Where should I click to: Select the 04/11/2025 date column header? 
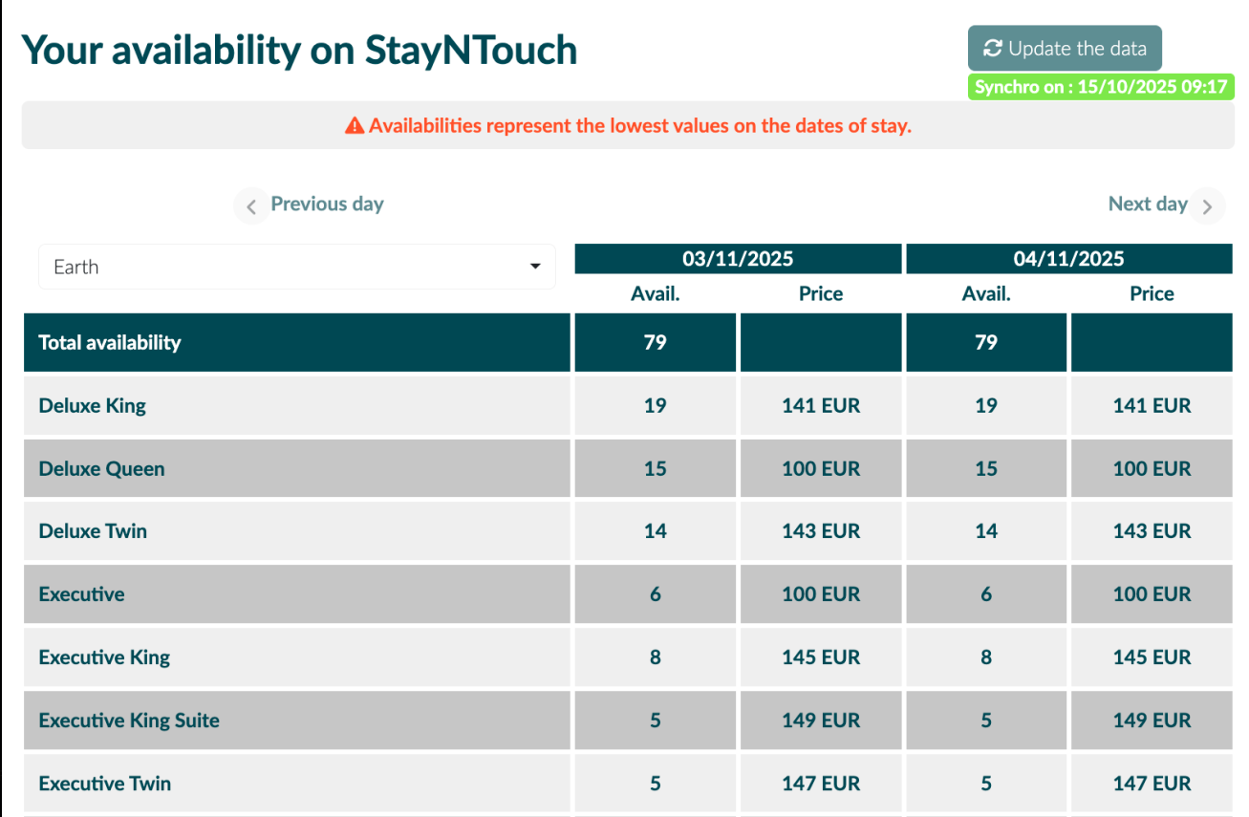point(1068,259)
